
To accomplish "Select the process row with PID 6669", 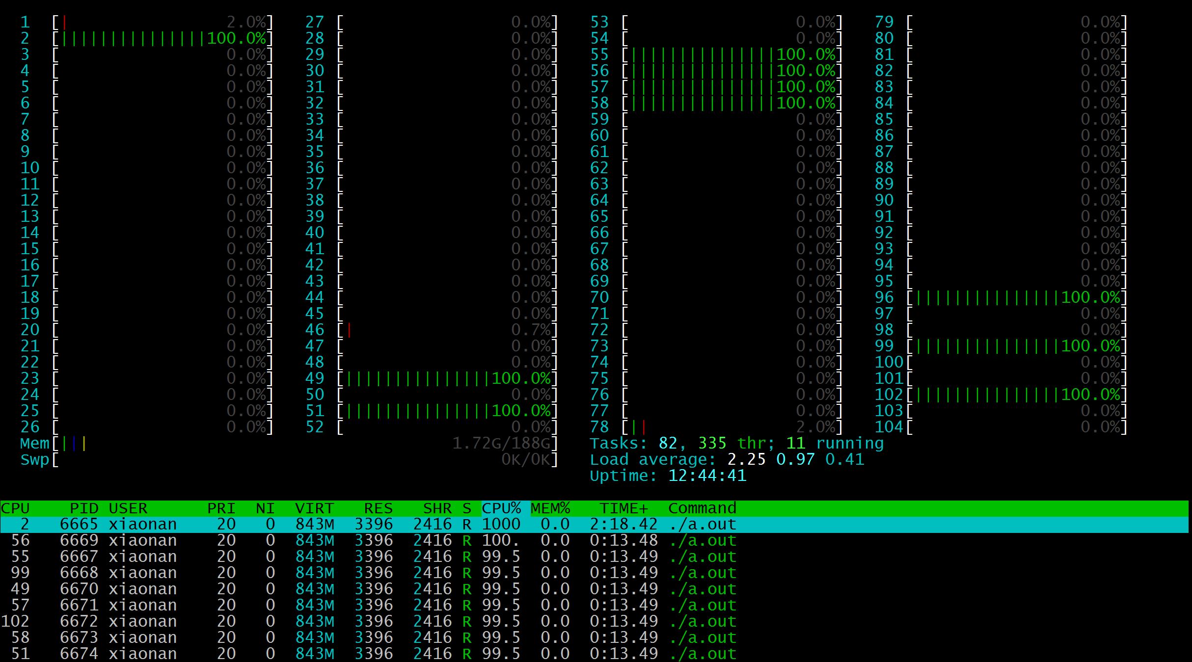I will [x=79, y=540].
